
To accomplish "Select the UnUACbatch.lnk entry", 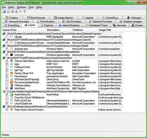I will 23,103.
